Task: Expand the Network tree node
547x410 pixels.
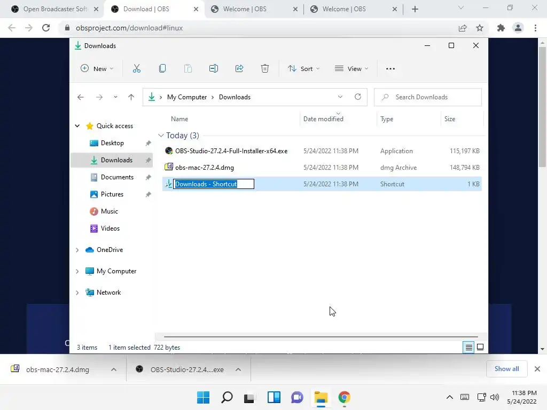Action: [x=77, y=293]
